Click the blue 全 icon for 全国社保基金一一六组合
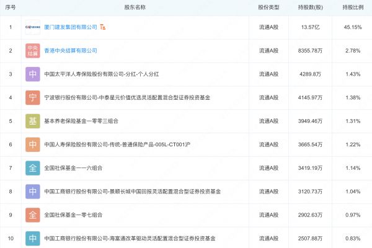The image size is (372, 248). 33,168
